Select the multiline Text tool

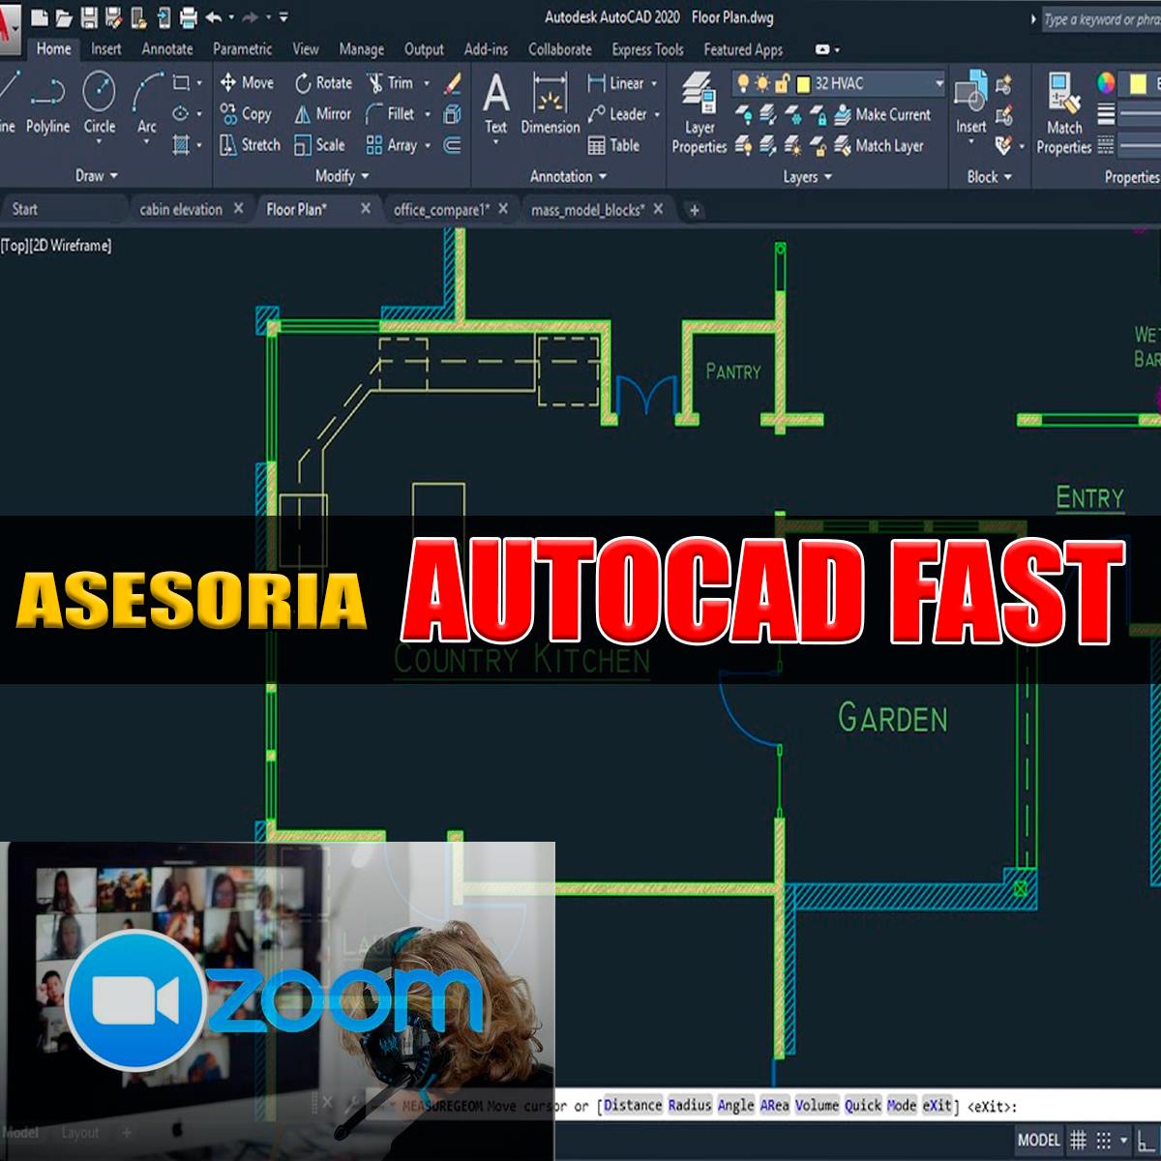coord(495,104)
